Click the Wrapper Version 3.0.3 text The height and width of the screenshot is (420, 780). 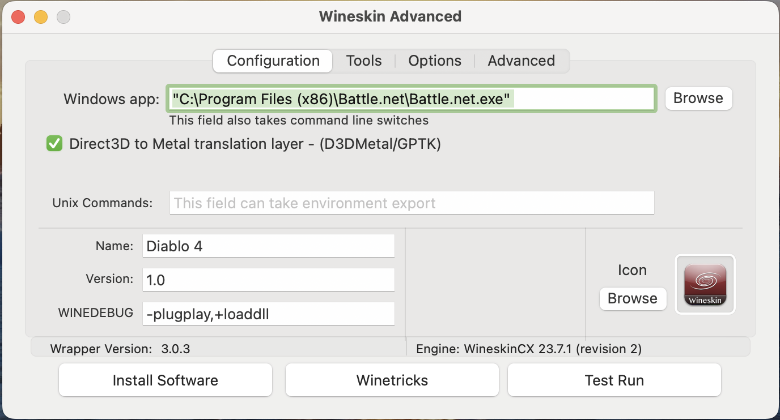[x=120, y=349]
